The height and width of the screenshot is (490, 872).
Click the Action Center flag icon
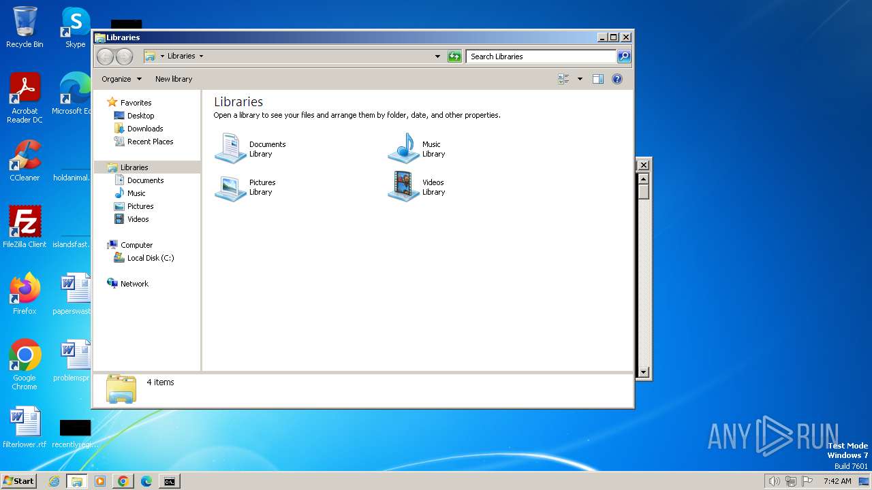pyautogui.click(x=808, y=481)
